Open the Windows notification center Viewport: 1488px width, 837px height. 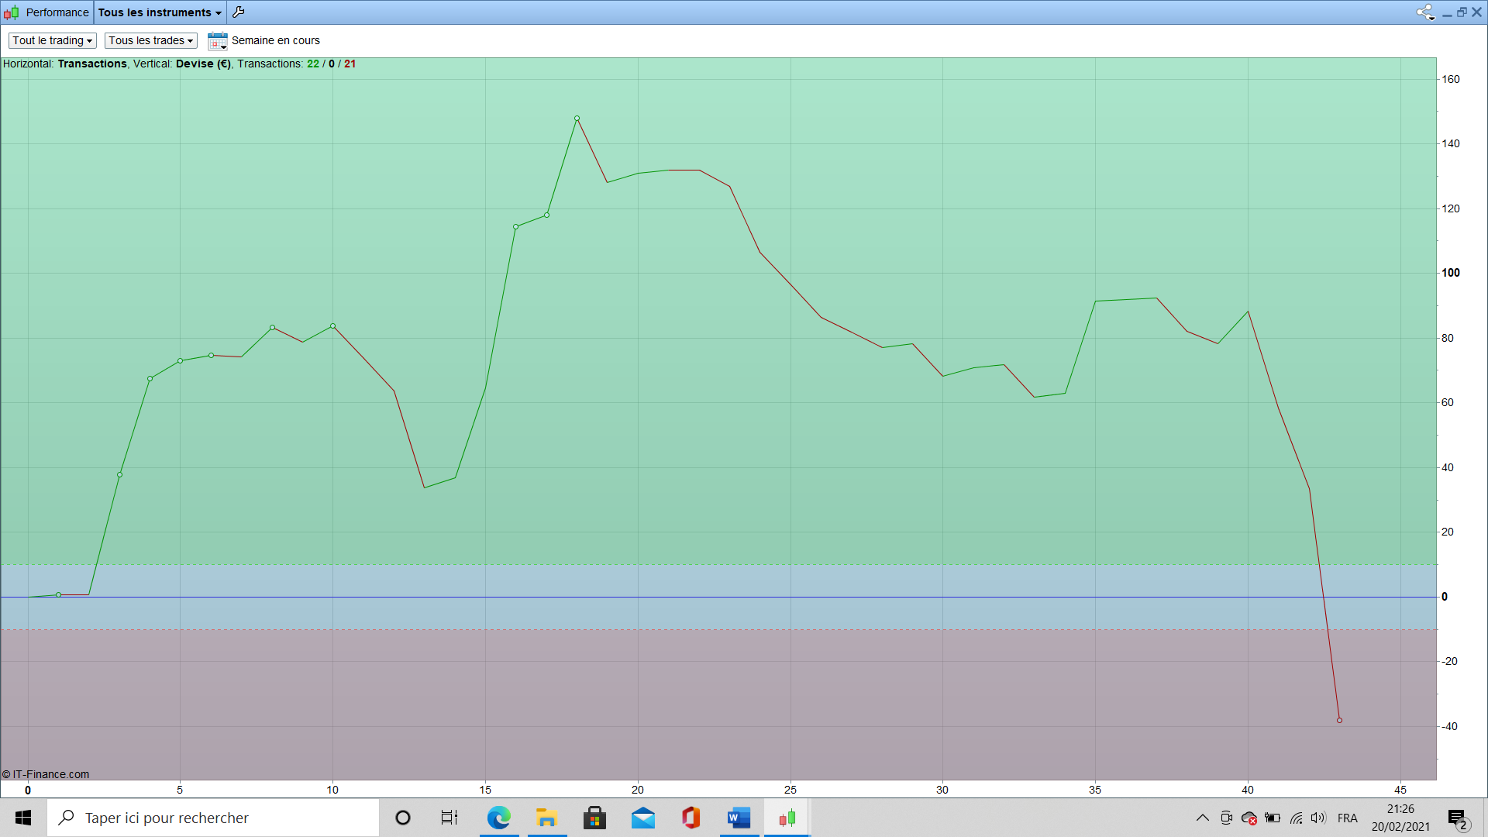(x=1457, y=818)
